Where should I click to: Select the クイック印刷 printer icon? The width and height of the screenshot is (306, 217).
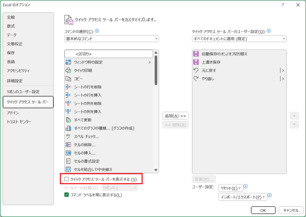[x=68, y=70]
